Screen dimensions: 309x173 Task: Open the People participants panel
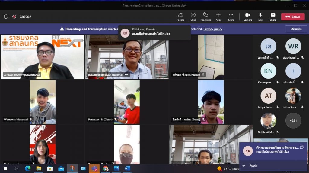point(180,17)
